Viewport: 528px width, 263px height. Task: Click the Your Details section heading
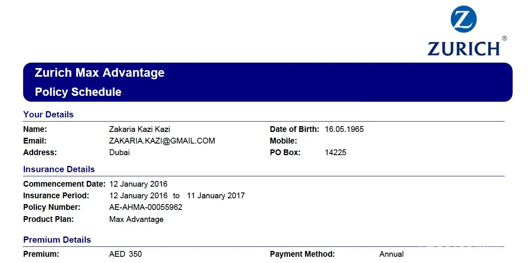coord(48,114)
